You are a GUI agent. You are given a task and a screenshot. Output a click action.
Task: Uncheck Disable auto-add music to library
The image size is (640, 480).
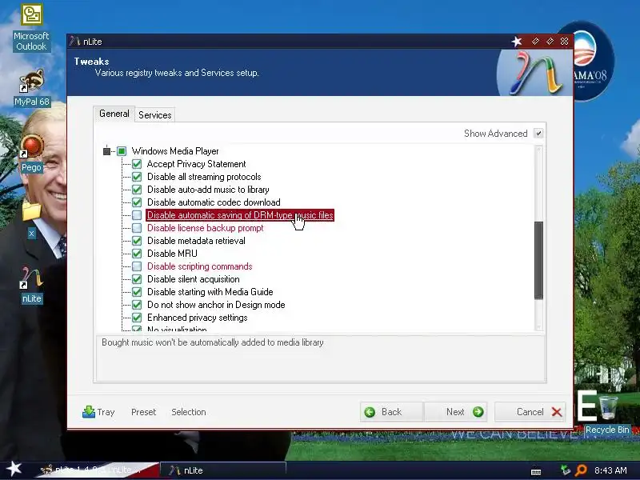click(x=137, y=190)
